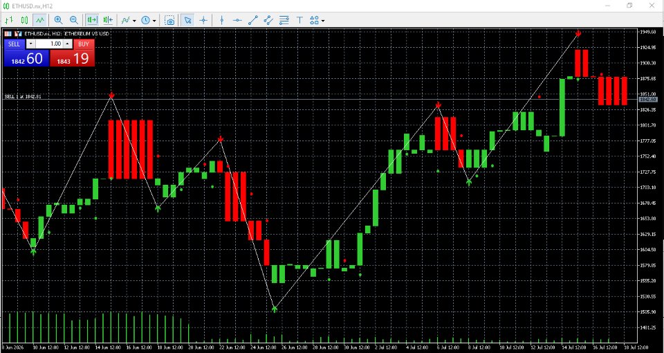The width and height of the screenshot is (664, 353).
Task: Select the standard cursor tool
Action: tap(188, 20)
